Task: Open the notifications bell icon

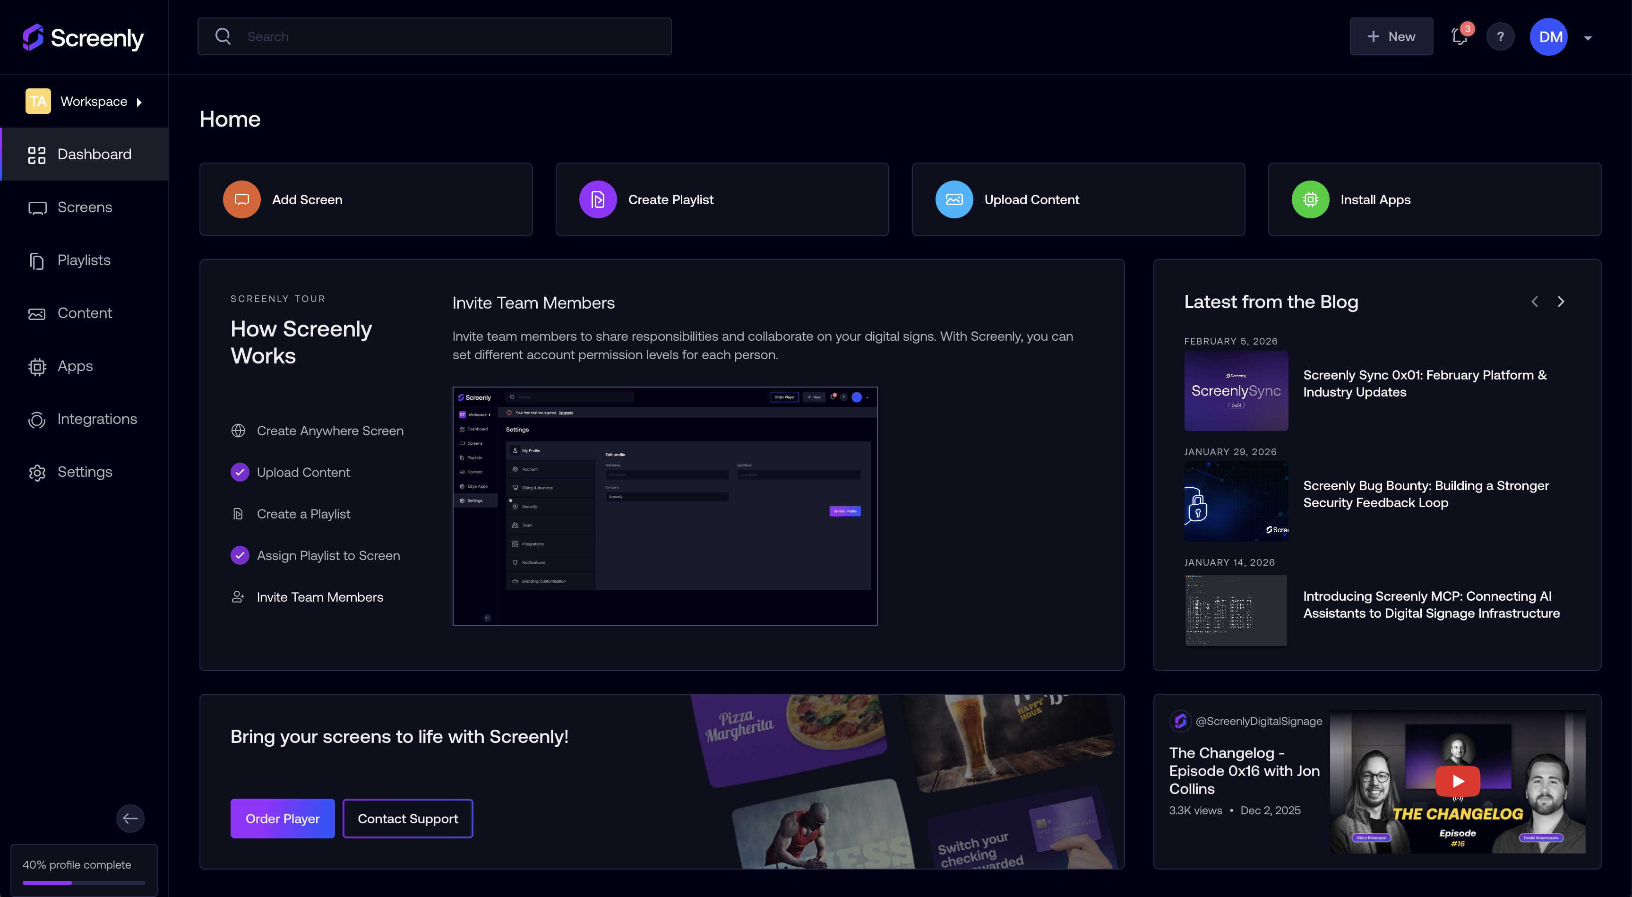Action: [x=1459, y=37]
